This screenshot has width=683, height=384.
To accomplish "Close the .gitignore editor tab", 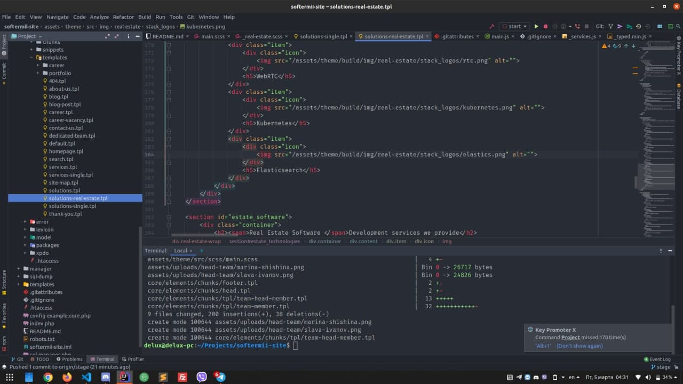I will pyautogui.click(x=556, y=36).
